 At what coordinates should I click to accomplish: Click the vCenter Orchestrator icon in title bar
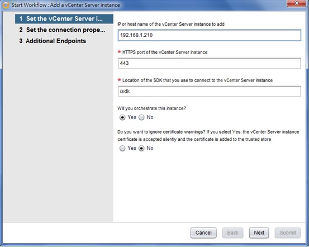pos(6,5)
